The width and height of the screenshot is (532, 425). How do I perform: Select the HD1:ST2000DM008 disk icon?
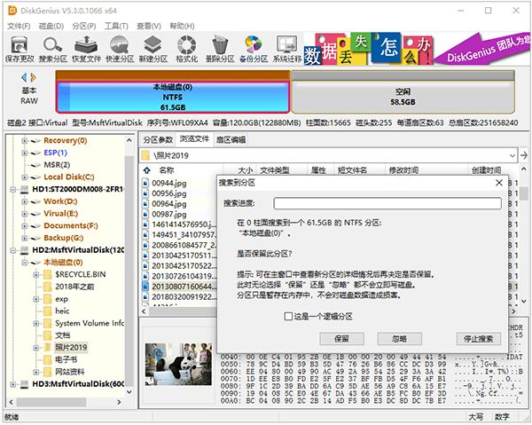pos(25,189)
